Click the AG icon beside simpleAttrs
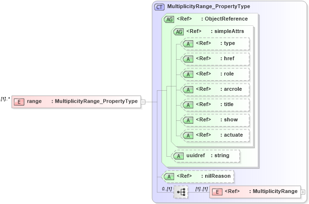This screenshot has height=204, width=309. coord(178,32)
